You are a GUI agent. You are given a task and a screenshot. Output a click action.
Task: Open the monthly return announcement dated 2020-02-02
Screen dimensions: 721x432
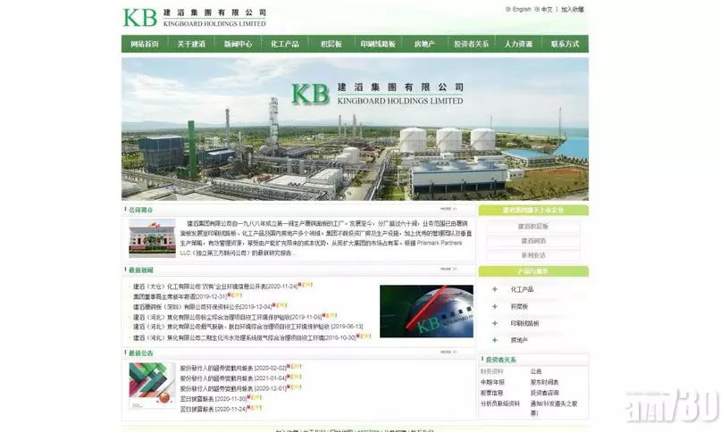[x=233, y=368]
